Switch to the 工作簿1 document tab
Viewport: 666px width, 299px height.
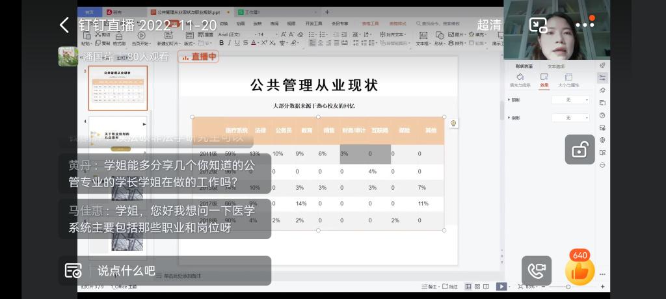click(x=276, y=12)
